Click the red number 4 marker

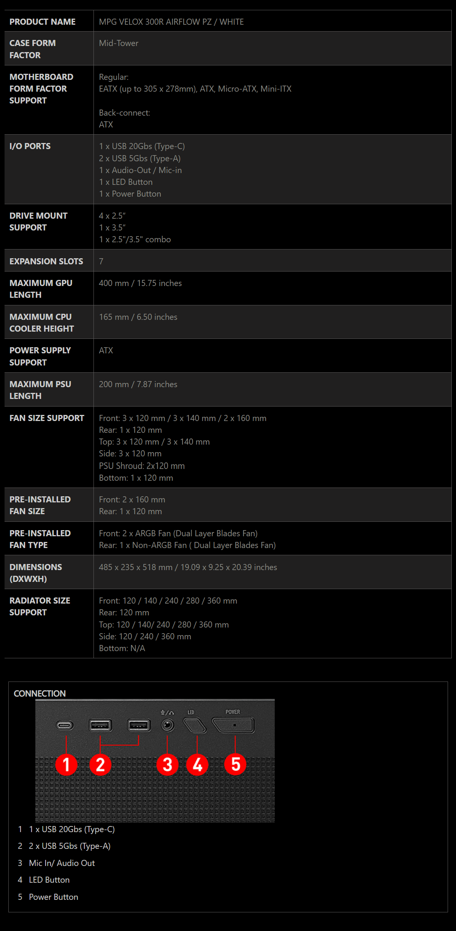[197, 764]
